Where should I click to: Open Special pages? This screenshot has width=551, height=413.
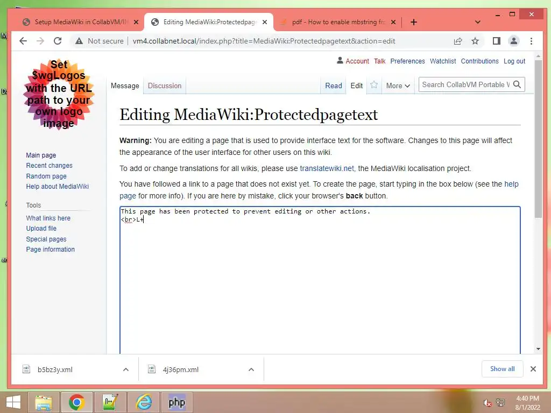(46, 239)
